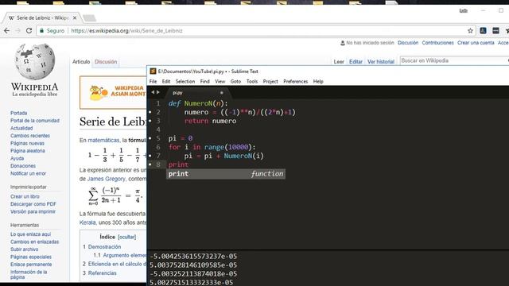Viewport: 509px width, 286px height.
Task: Open a new browser tab
Action: [x=89, y=17]
